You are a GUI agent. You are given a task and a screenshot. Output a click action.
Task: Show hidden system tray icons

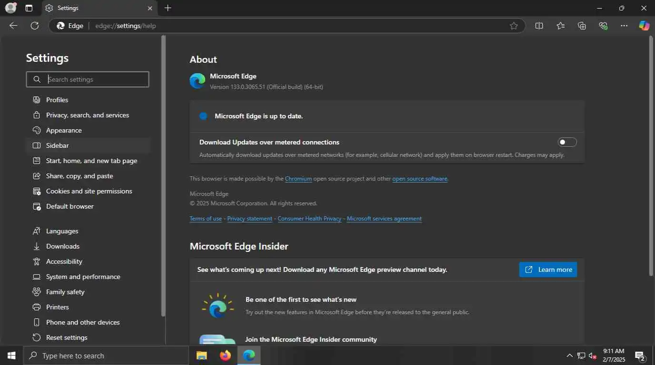click(x=569, y=355)
